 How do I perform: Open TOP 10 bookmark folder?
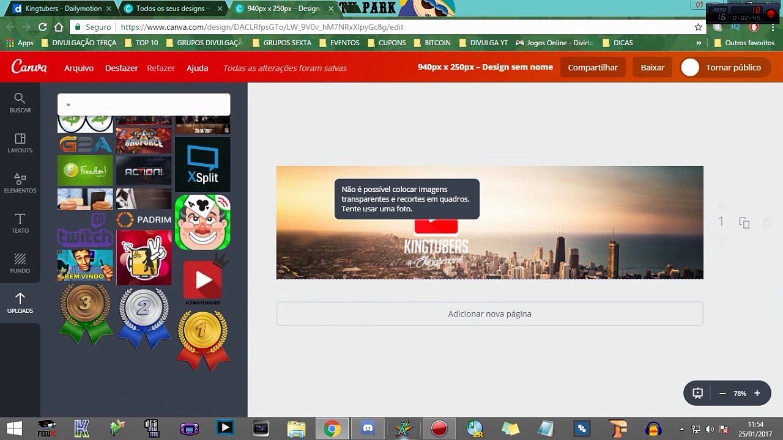pos(141,43)
